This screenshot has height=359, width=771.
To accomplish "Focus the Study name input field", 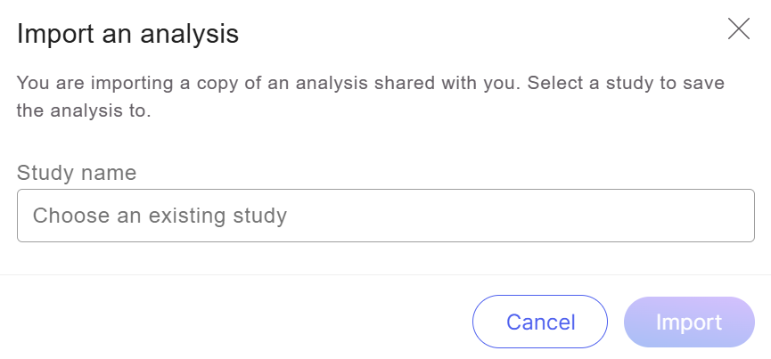I will [386, 216].
